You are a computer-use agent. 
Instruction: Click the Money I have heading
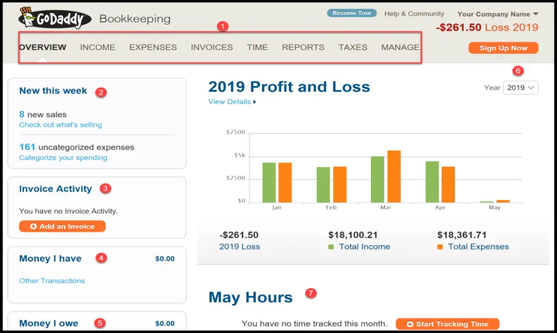coord(50,258)
